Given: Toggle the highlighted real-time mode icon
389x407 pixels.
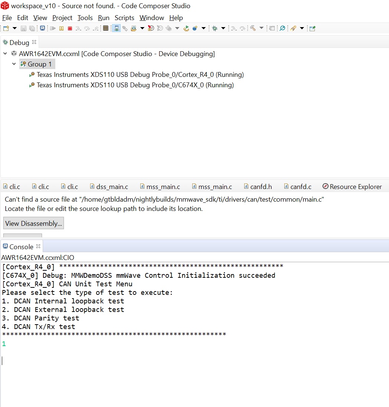Looking at the screenshot, I should point(117,28).
